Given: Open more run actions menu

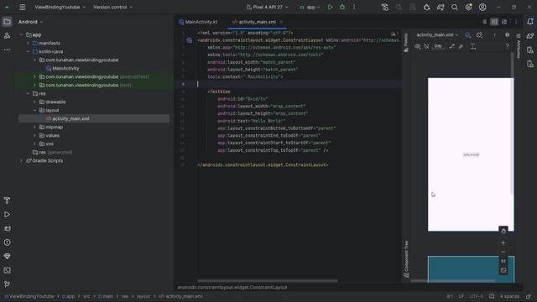Looking at the screenshot, I should point(354,7).
